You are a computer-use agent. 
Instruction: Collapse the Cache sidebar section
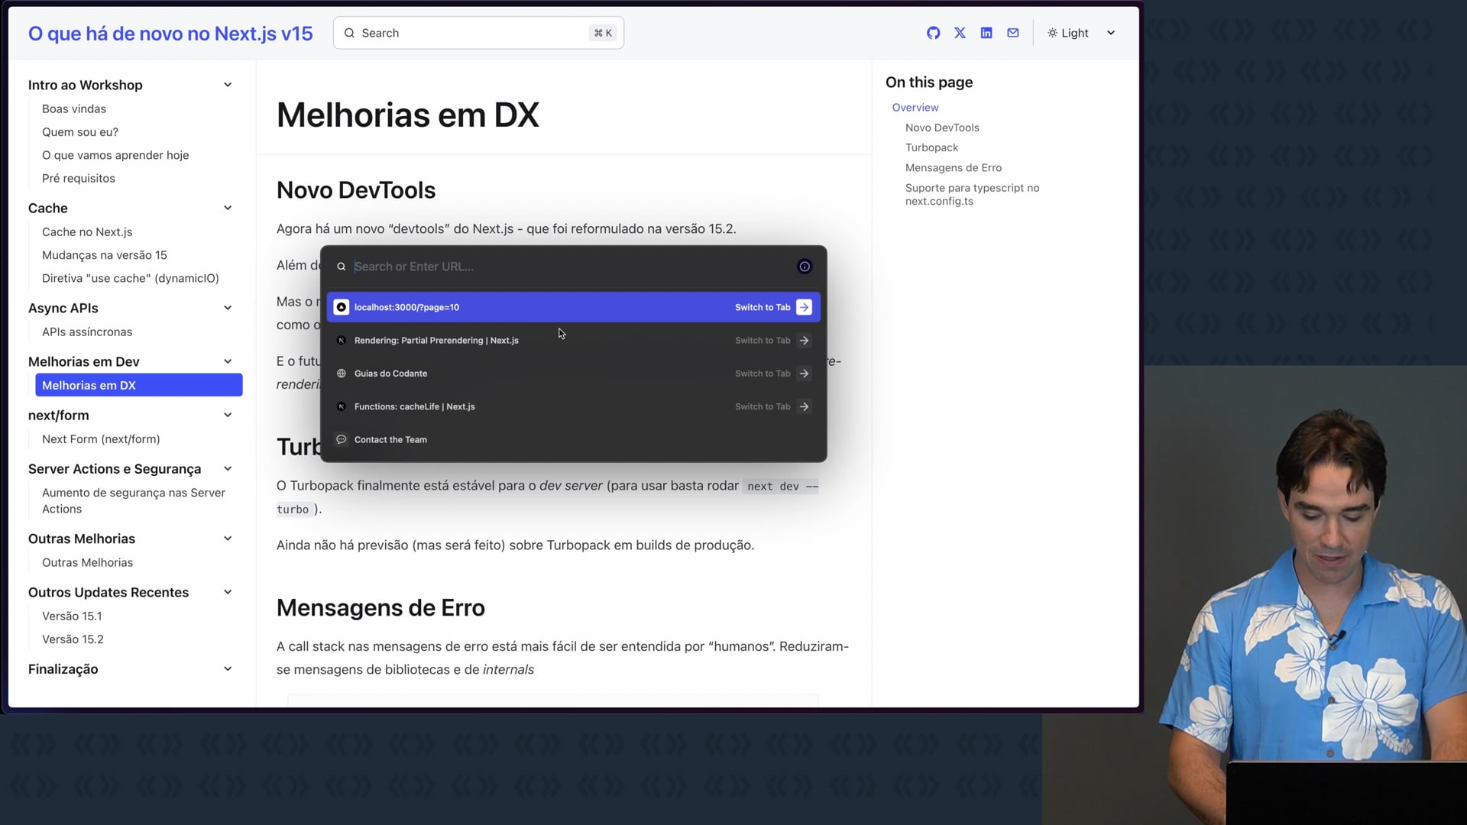(228, 208)
